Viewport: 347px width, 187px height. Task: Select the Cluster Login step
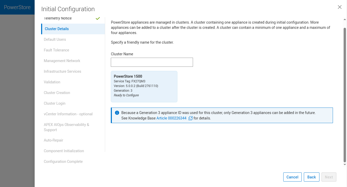pos(55,103)
